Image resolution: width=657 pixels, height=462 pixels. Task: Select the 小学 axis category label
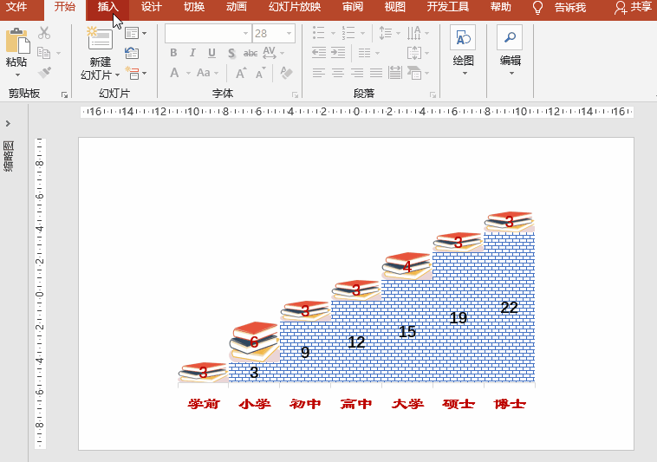point(254,404)
